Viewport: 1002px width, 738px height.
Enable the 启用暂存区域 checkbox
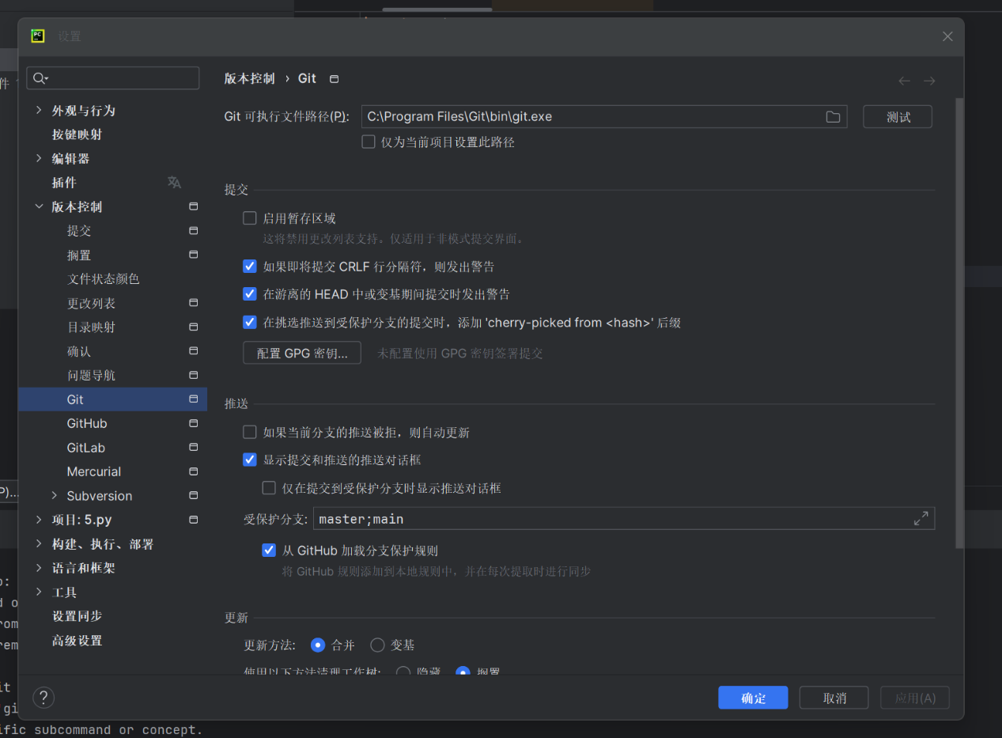pos(250,218)
